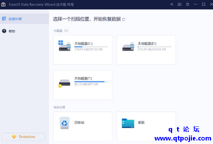Click the recycle bin icon
This screenshot has height=144, width=213.
pyautogui.click(x=65, y=123)
